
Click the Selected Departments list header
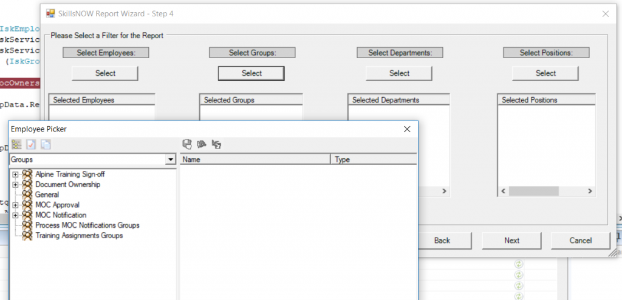pos(398,100)
